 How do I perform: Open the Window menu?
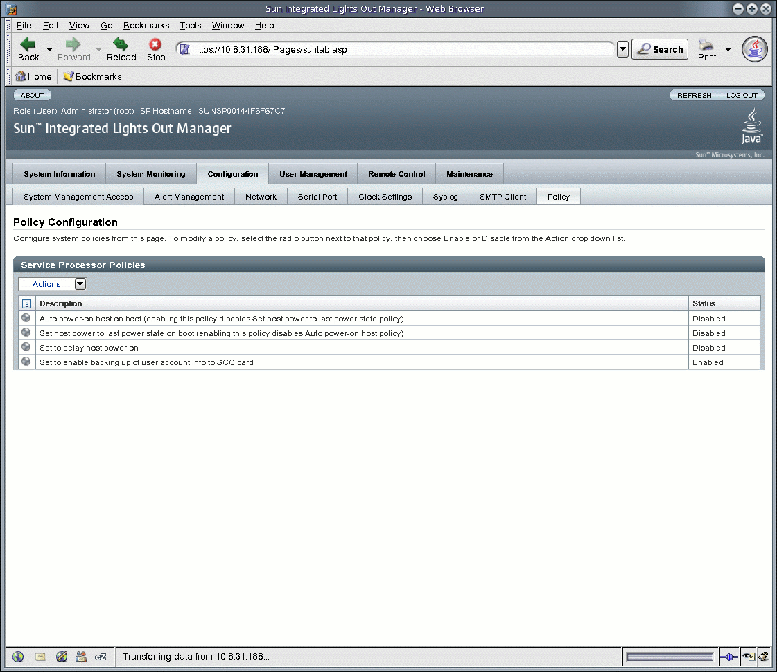coord(228,25)
